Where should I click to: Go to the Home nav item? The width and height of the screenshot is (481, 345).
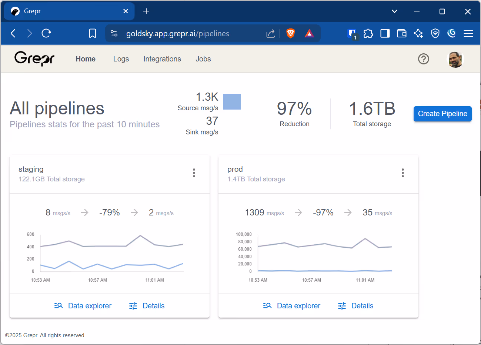point(86,59)
